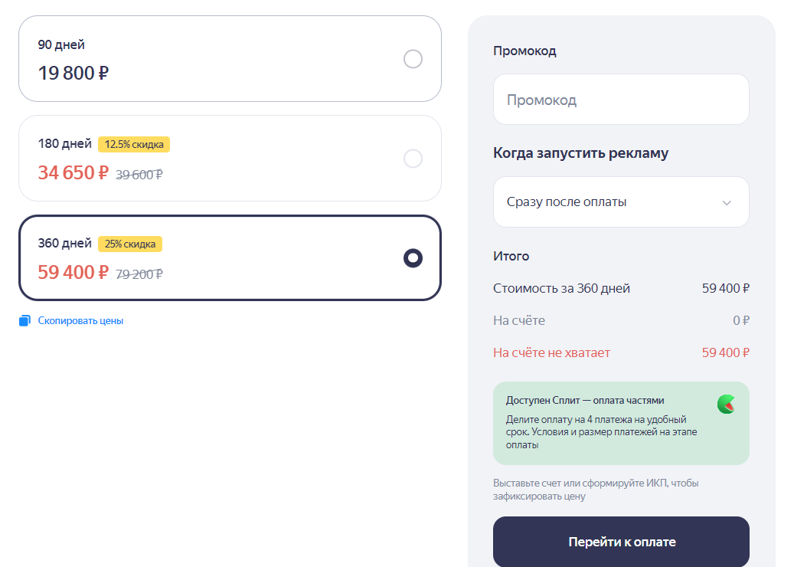The height and width of the screenshot is (567, 794).
Task: Click the crossed-out 39 600 ₽ price
Action: pos(139,175)
